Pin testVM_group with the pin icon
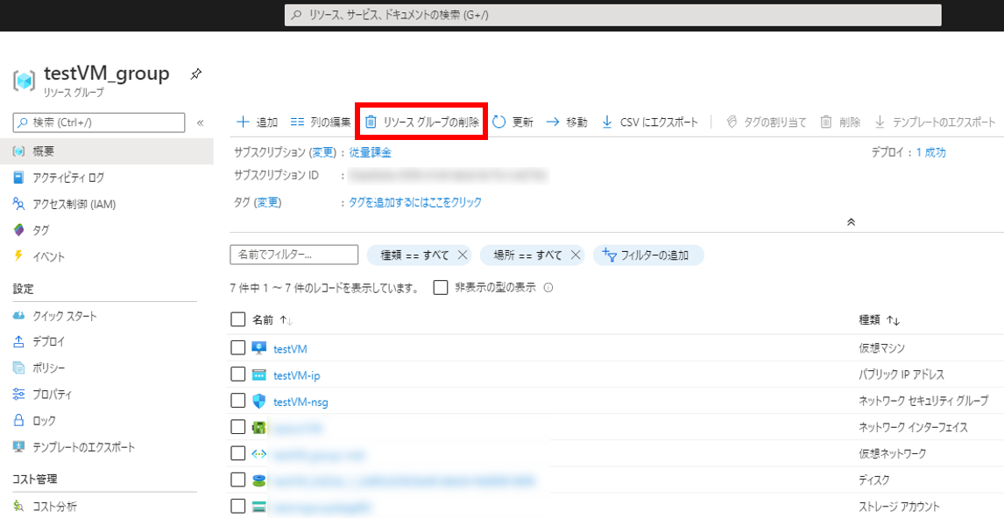This screenshot has height=518, width=1004. (x=196, y=75)
